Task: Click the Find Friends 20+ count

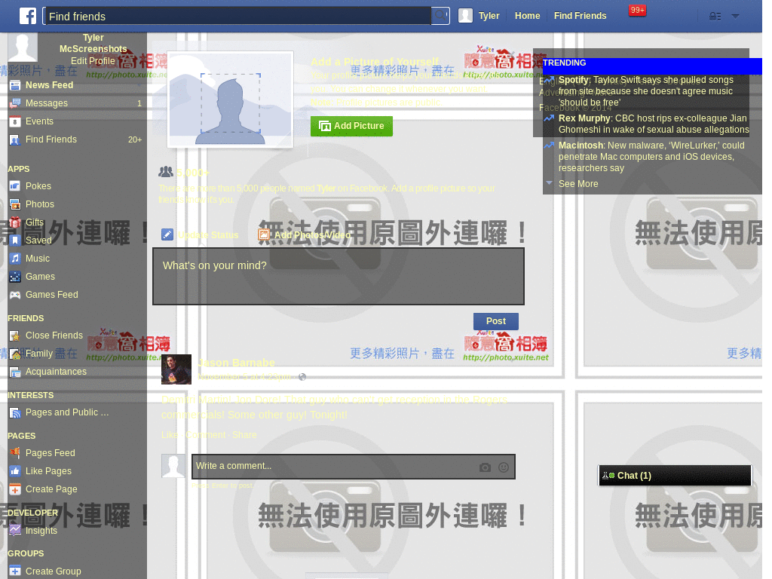Action: (135, 139)
